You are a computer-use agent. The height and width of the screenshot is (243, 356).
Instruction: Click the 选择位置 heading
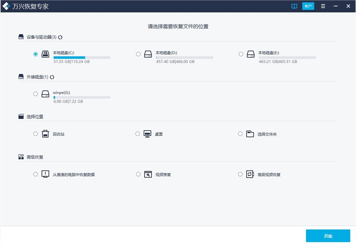[35, 117]
